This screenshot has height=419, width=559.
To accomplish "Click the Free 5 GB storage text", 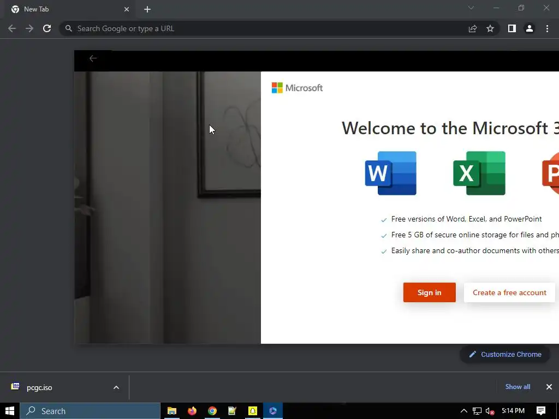I will click(475, 235).
